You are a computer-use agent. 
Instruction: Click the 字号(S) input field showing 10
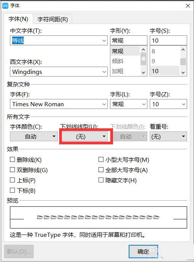click(x=168, y=40)
